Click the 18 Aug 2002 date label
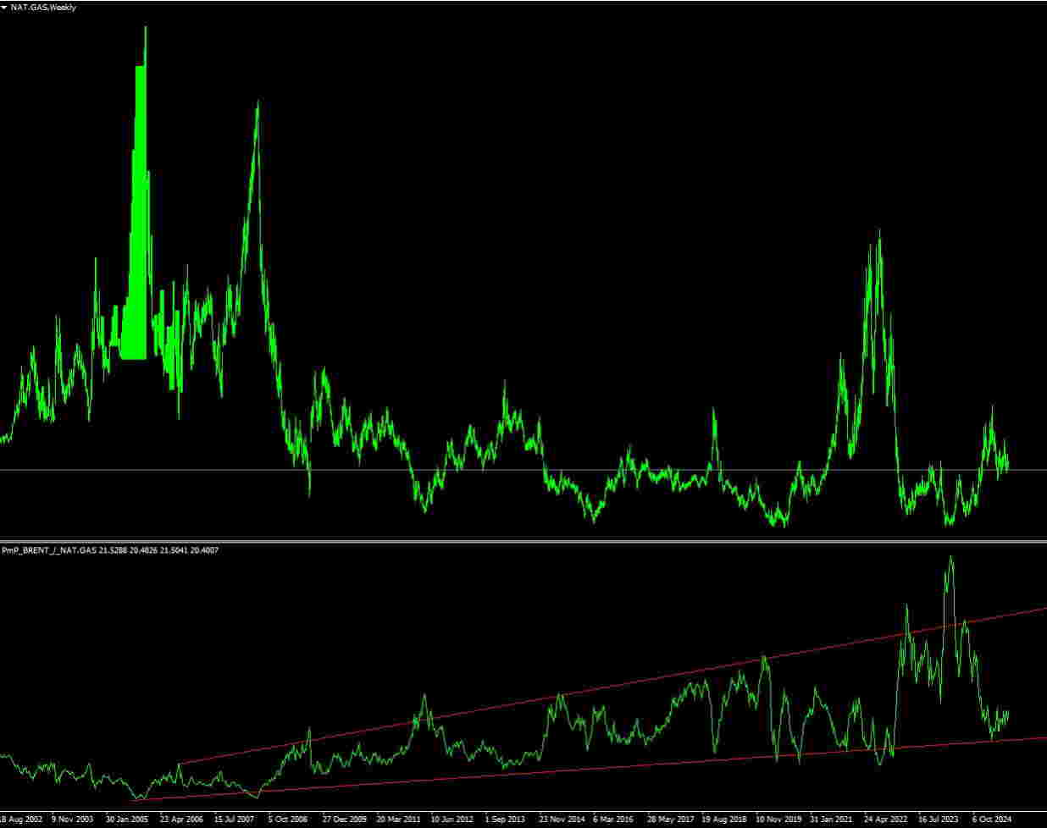The image size is (1047, 828). [x=20, y=820]
